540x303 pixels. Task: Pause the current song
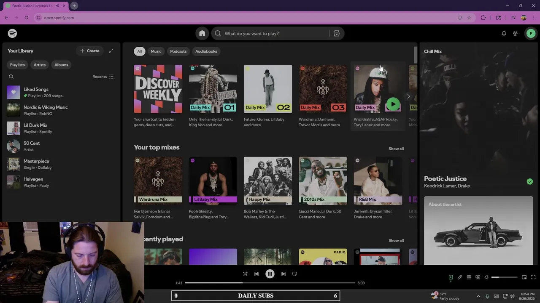pos(270,274)
